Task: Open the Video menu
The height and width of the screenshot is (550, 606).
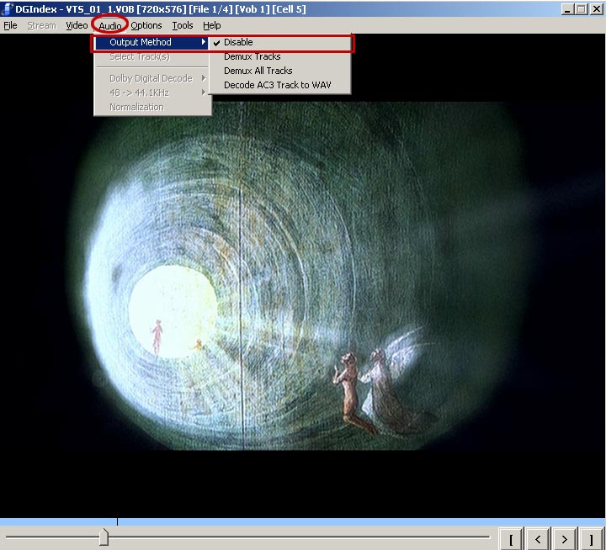Action: pos(77,25)
